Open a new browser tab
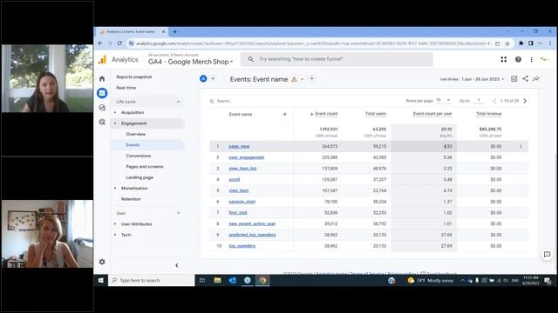This screenshot has width=558, height=313. (x=174, y=31)
